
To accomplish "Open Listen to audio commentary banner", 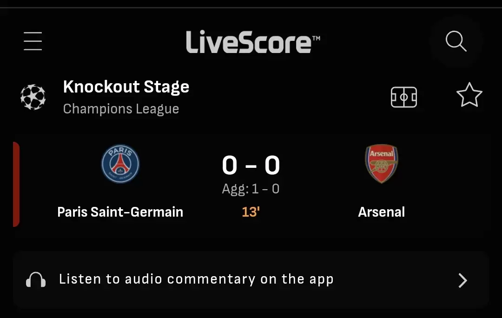I will (251, 280).
